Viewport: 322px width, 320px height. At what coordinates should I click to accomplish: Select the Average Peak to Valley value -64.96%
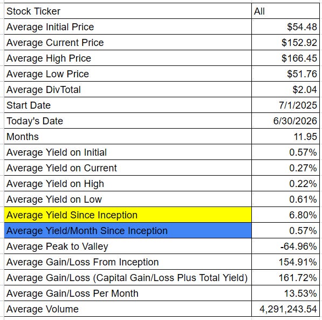click(x=285, y=246)
